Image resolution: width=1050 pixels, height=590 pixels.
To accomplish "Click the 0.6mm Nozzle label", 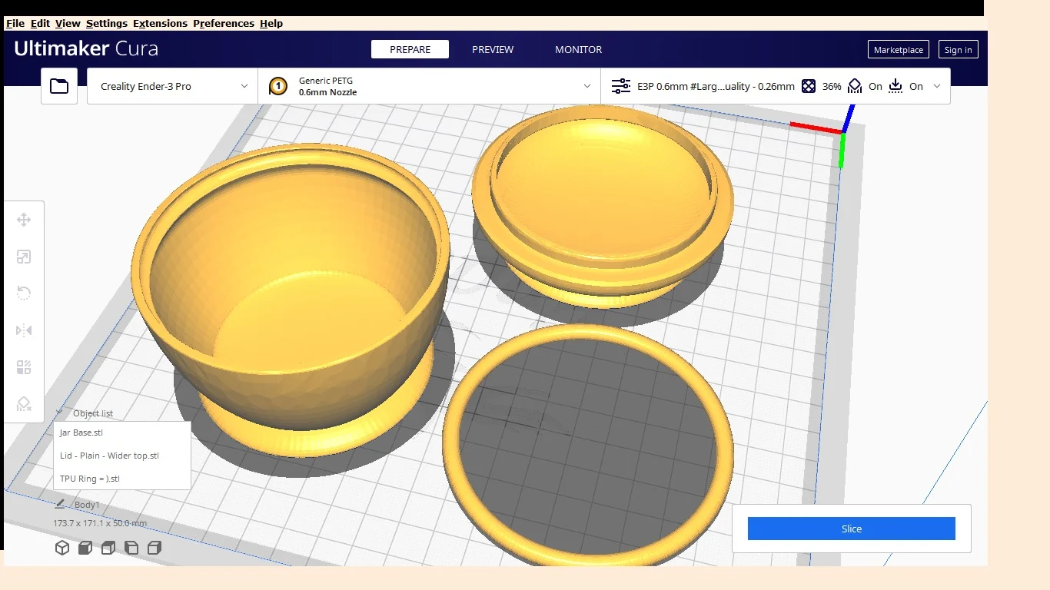I will (x=327, y=92).
